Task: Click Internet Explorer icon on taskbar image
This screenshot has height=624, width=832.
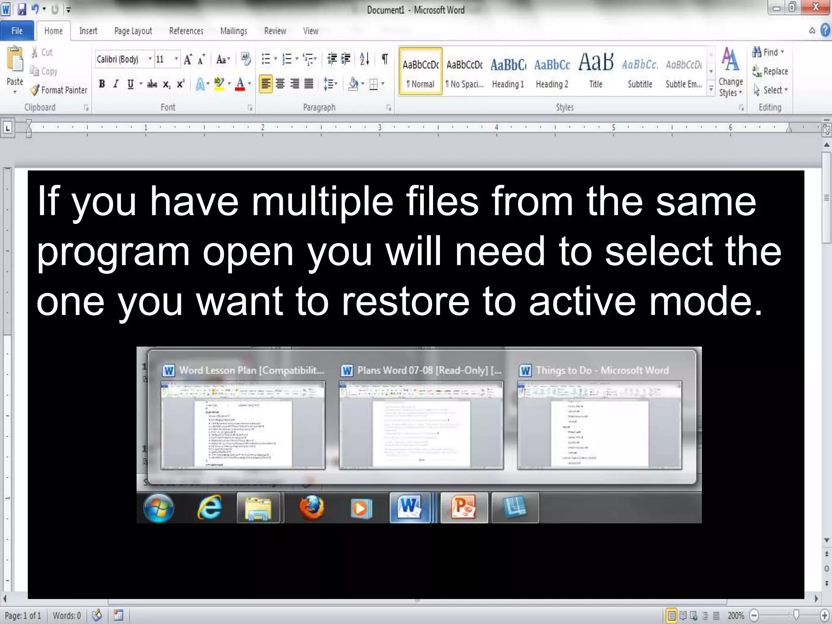Action: click(210, 507)
